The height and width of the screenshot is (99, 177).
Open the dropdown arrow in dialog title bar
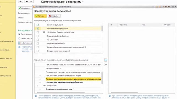coord(153,7)
